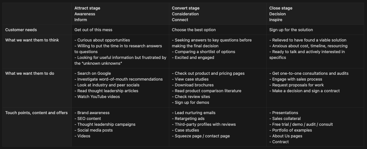The width and height of the screenshot is (367, 149).
Task: Click the "Choose the best option" cell
Action: (194, 30)
